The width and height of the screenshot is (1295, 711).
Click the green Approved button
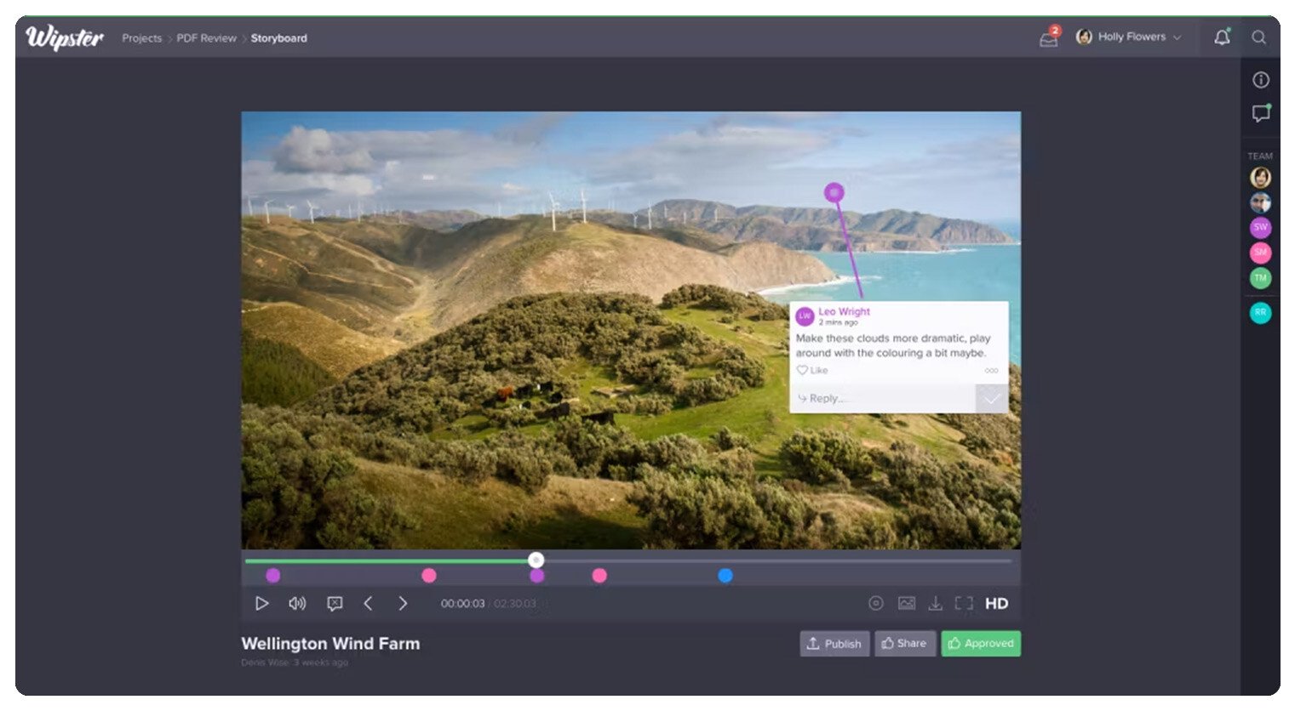coord(981,644)
